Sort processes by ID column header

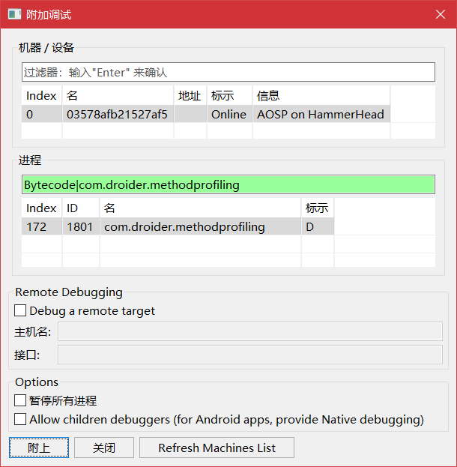[81, 208]
